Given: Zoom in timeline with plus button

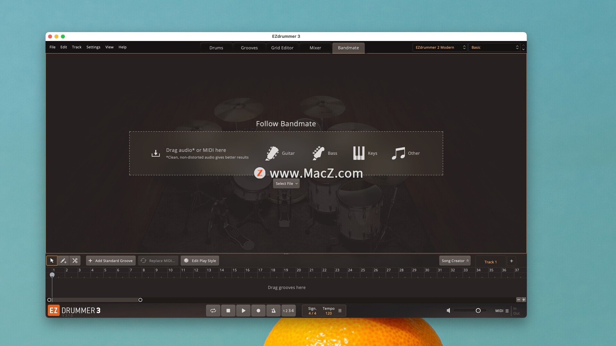Looking at the screenshot, I should tap(524, 300).
